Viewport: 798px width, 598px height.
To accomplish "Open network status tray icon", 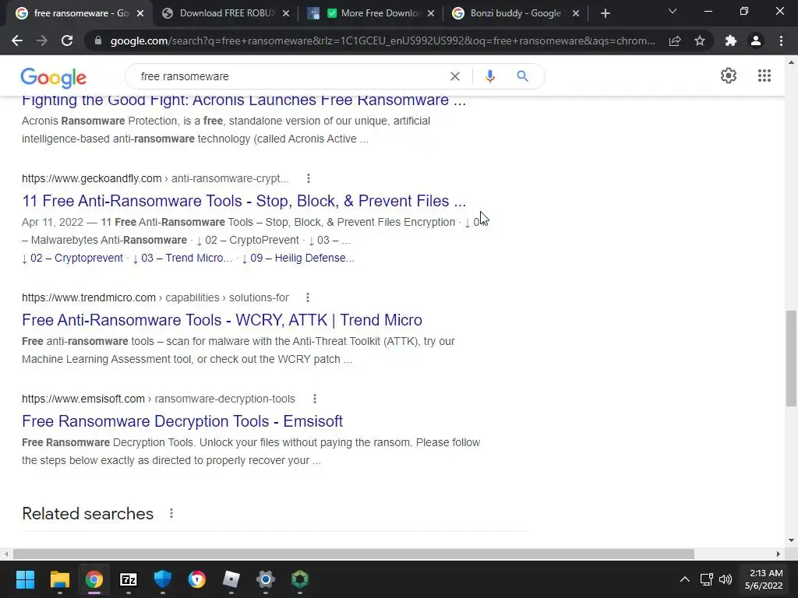I will coord(706,579).
